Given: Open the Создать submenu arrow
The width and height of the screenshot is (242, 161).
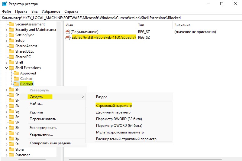Looking at the screenshot, I should [83, 97].
